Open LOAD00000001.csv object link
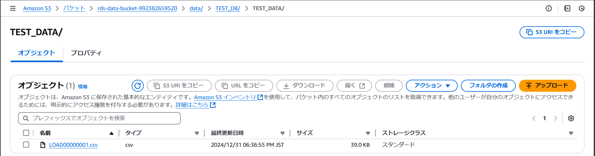This screenshot has width=595, height=156. click(73, 145)
